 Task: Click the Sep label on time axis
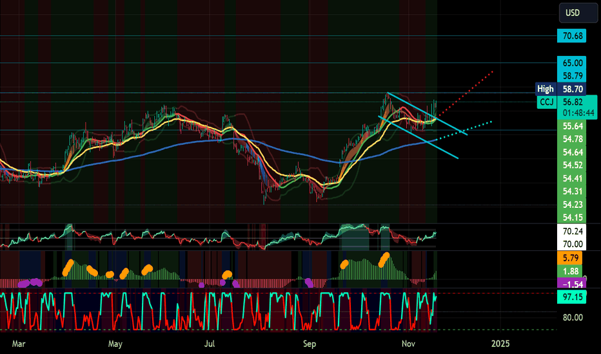(310, 344)
